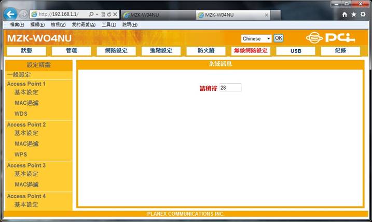
Task: Click the Stop loading X icon in address bar
Action: click(115, 14)
